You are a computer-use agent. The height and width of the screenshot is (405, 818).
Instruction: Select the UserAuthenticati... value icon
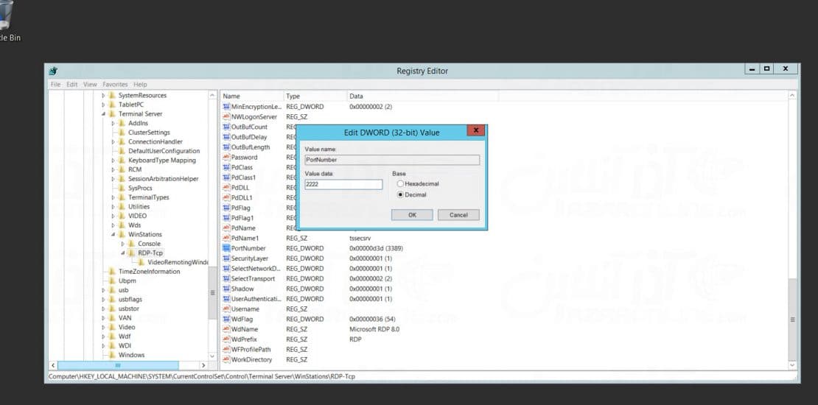(226, 299)
